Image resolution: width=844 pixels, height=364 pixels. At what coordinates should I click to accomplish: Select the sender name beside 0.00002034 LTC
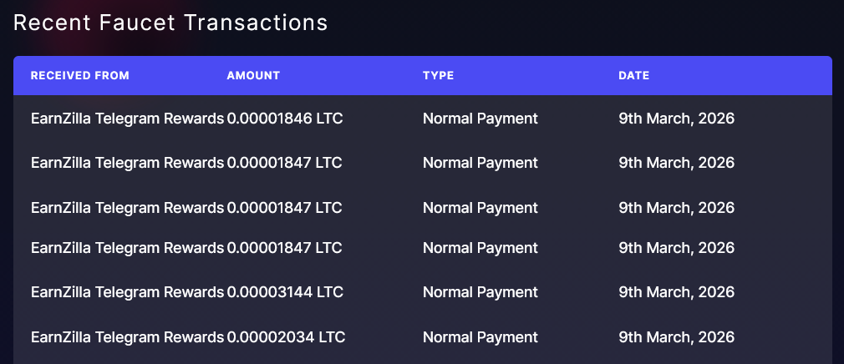[127, 337]
